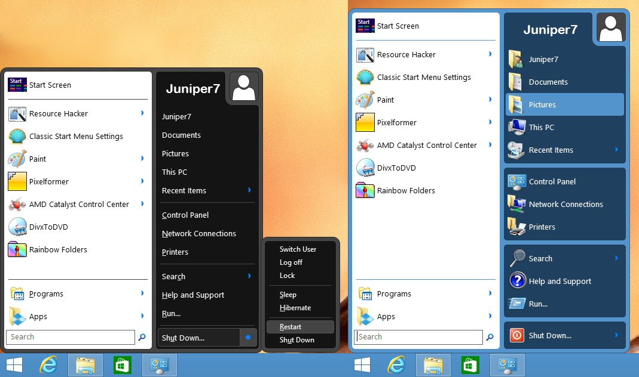639x377 pixels.
Task: Expand the Paint submenu arrow in the blue menu
Action: click(x=490, y=99)
